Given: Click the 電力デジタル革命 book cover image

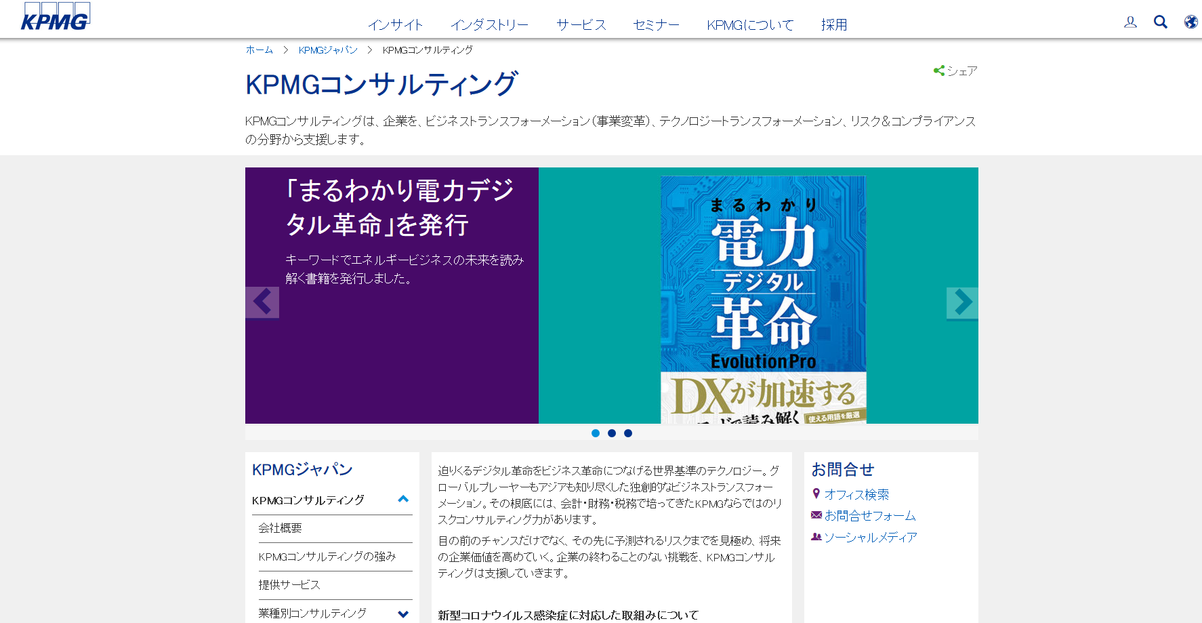Looking at the screenshot, I should (x=764, y=300).
